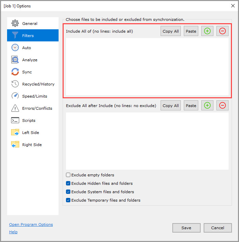The width and height of the screenshot is (239, 242).
Task: Toggle Exclude Temporary files and folders
Action: [68, 200]
